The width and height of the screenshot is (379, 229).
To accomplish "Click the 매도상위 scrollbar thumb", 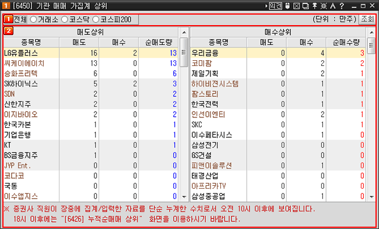I will [x=184, y=52].
